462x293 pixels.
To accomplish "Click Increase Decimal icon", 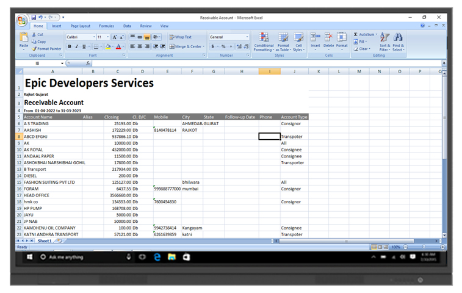I will click(239, 46).
